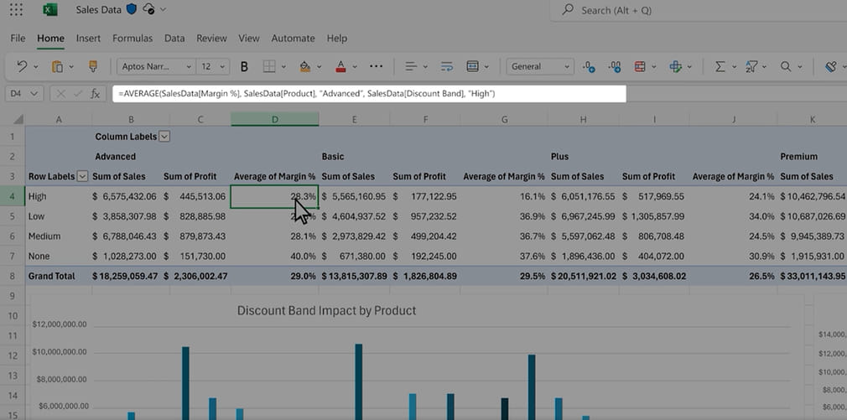Show more ribbon options ellipsis
The height and width of the screenshot is (420, 847).
coord(376,66)
